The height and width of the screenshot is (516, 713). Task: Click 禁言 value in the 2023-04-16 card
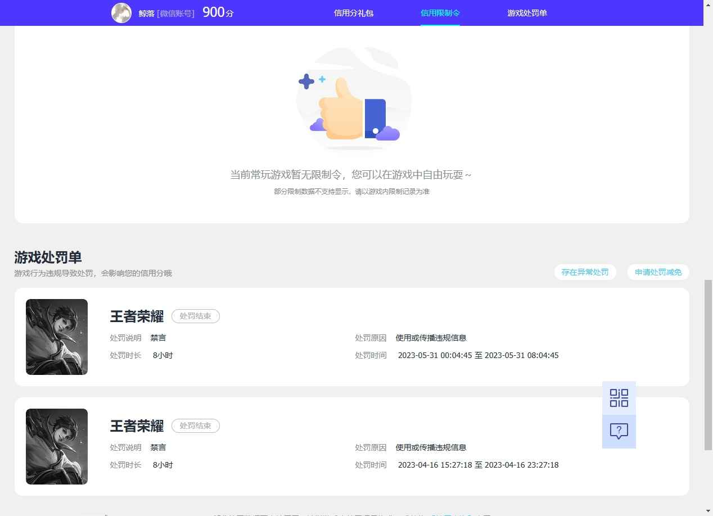pos(158,447)
